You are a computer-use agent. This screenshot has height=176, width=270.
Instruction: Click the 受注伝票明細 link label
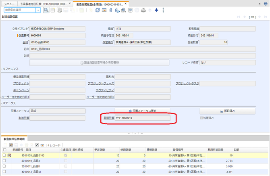pos(21,77)
